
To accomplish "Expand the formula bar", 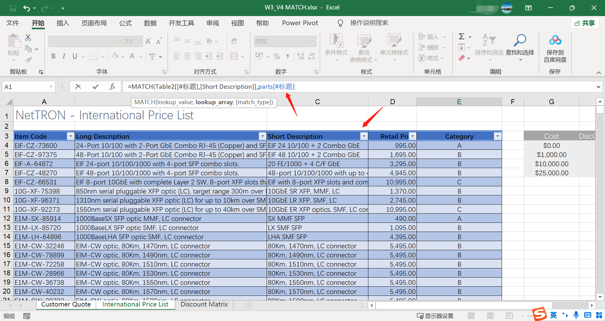I will (x=598, y=87).
